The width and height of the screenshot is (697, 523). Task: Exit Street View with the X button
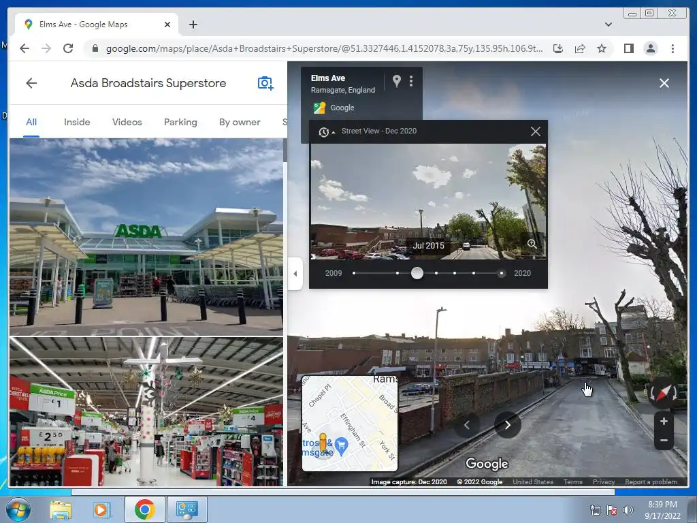[664, 83]
